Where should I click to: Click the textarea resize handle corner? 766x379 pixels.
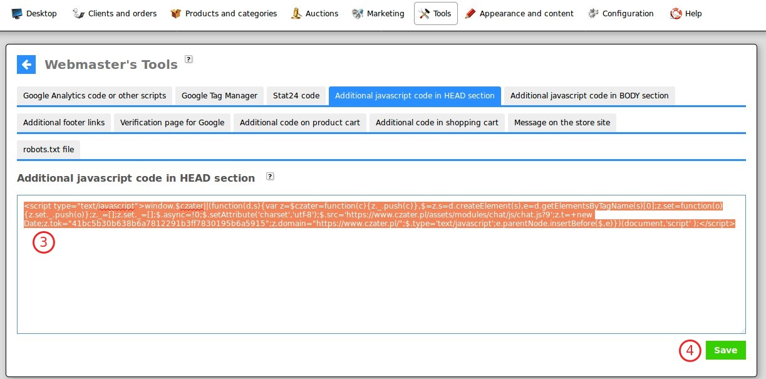click(x=742, y=330)
